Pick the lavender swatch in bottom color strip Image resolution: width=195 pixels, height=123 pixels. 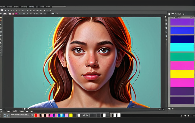pyautogui.click(x=66, y=115)
